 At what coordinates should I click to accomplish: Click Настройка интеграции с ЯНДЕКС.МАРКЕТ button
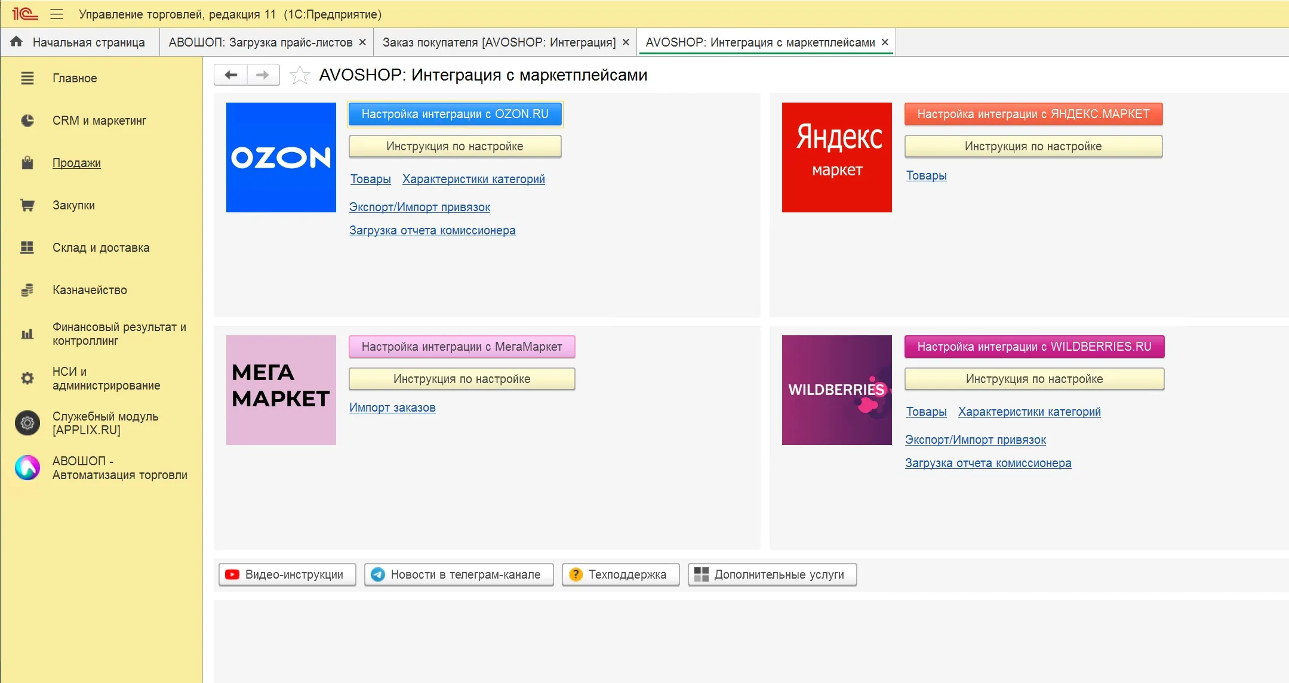(x=1033, y=114)
